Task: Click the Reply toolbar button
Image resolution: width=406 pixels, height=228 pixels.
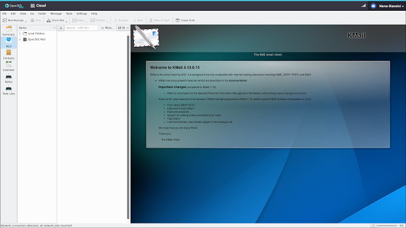Action: (x=78, y=20)
